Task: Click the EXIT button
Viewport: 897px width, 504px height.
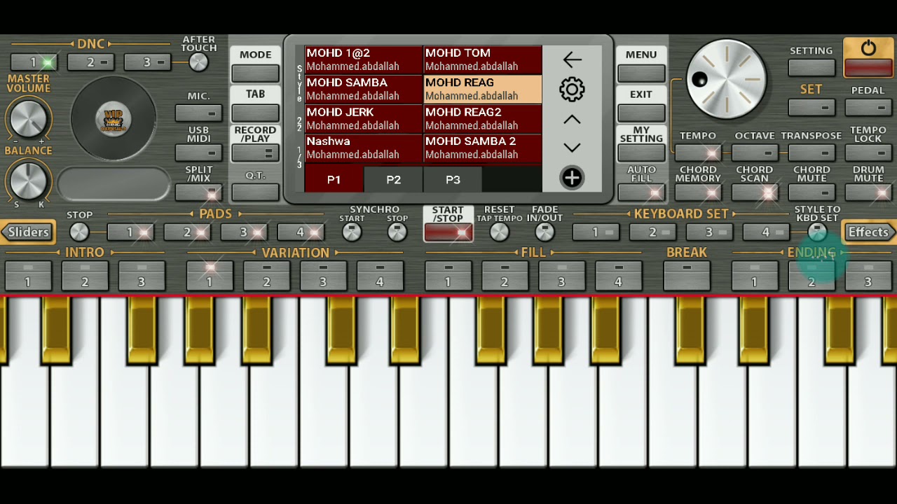Action: click(x=641, y=112)
